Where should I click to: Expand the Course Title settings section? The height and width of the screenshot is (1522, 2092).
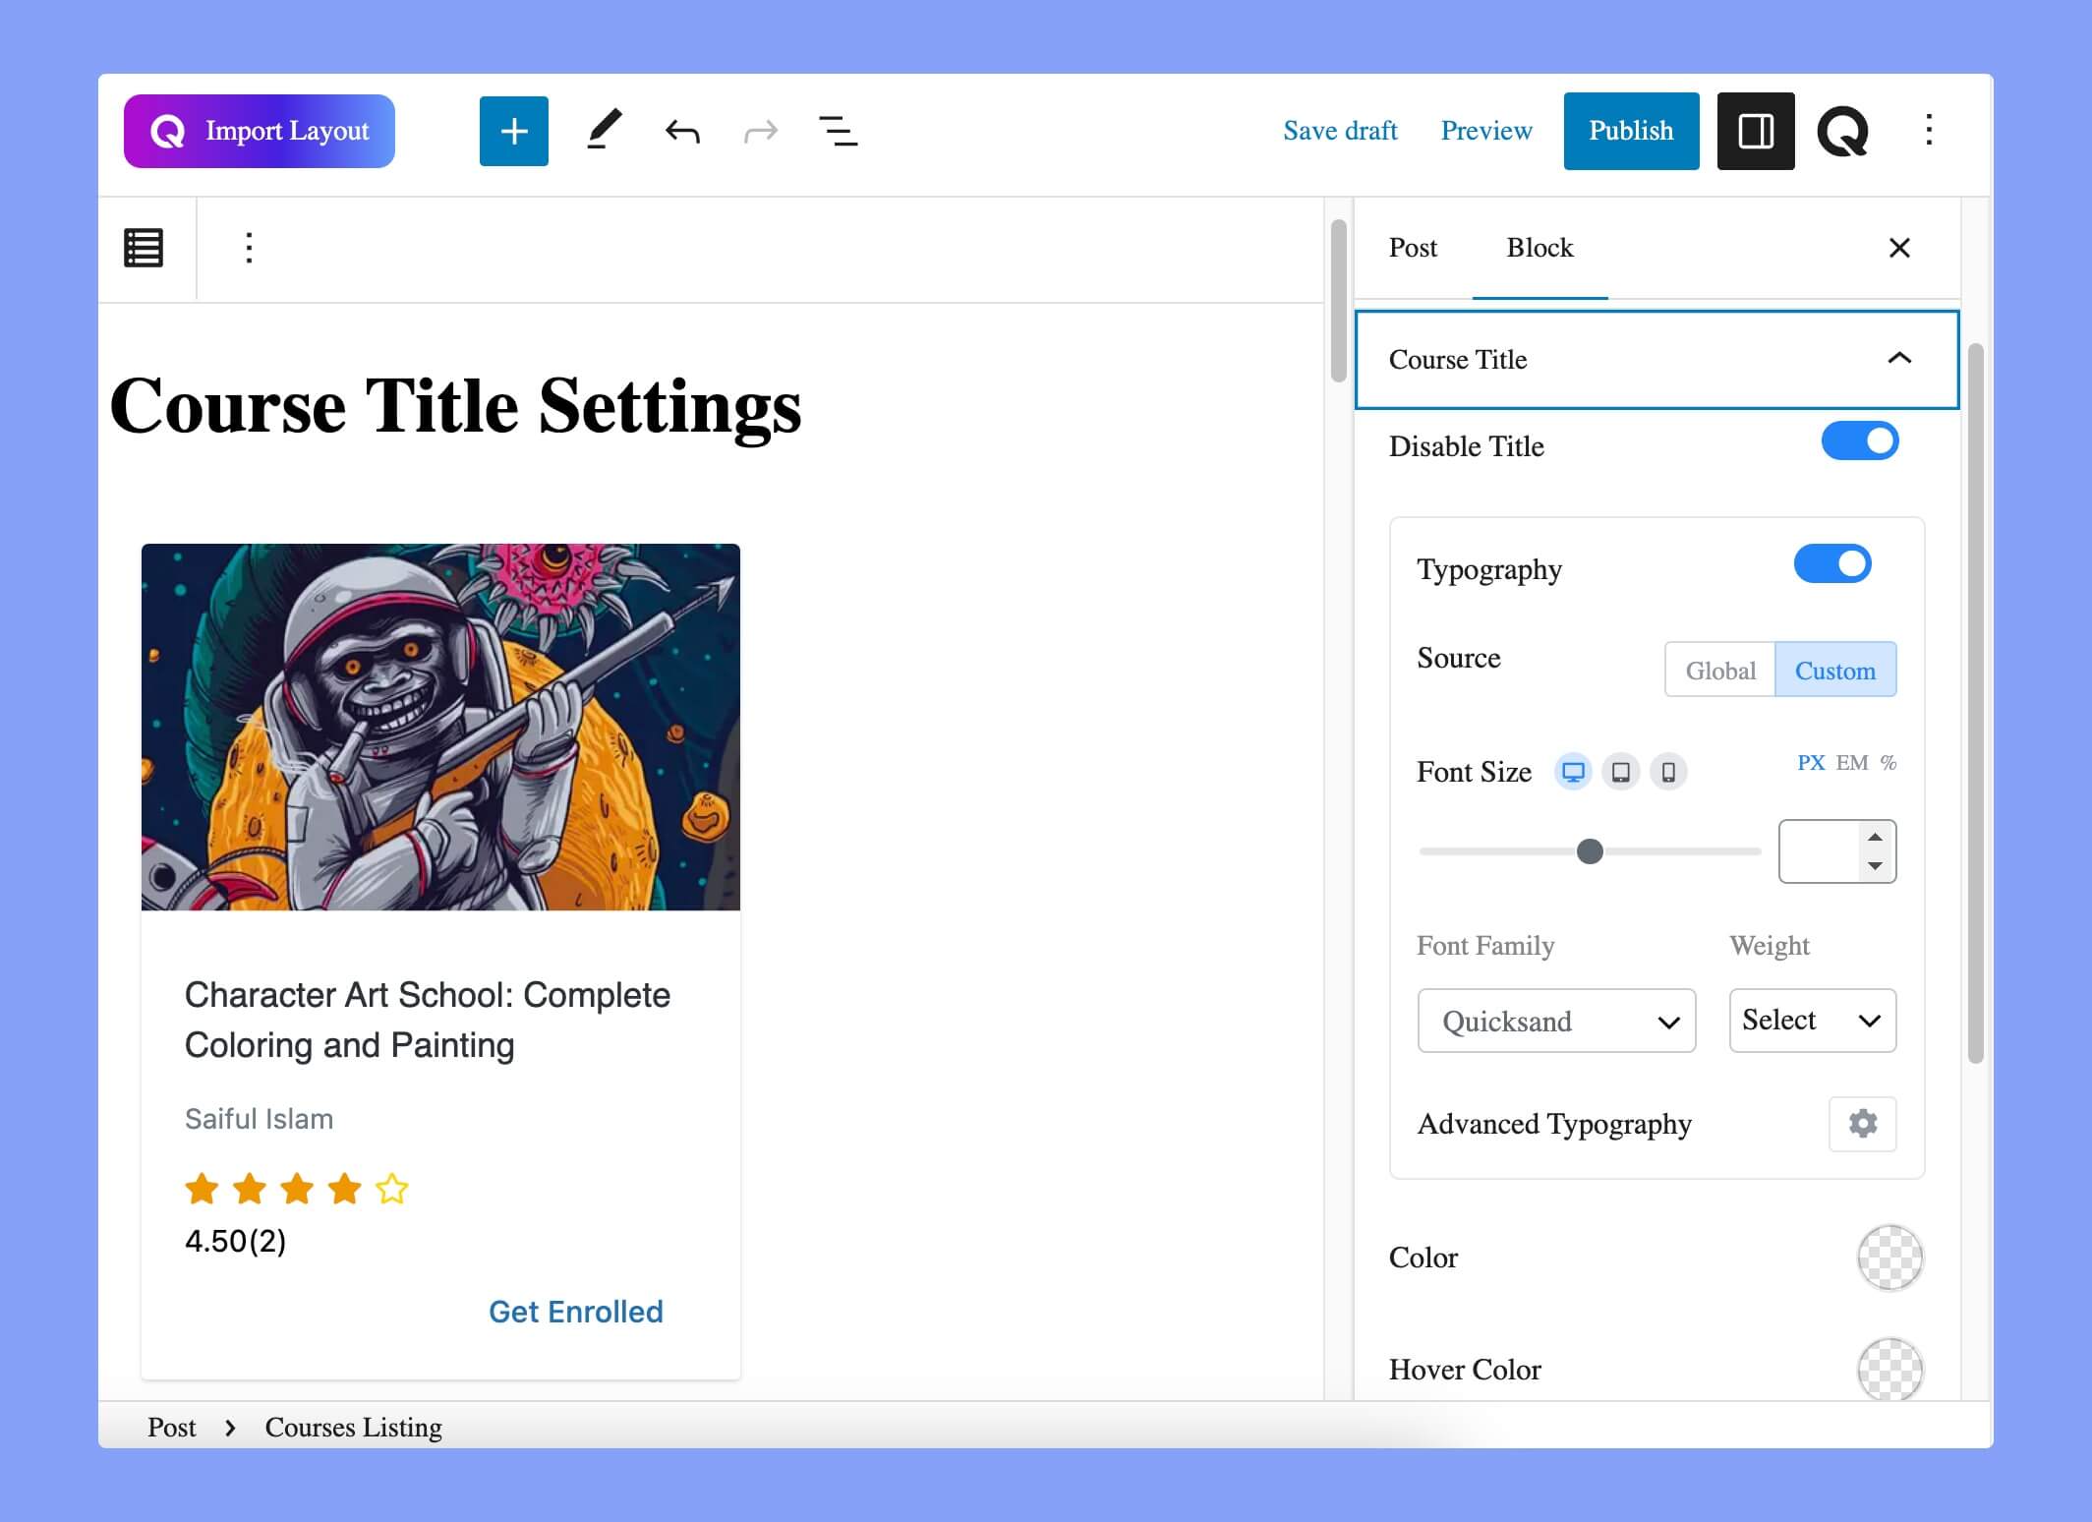pos(1654,359)
